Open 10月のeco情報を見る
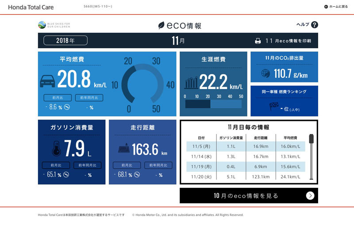 tap(249, 196)
